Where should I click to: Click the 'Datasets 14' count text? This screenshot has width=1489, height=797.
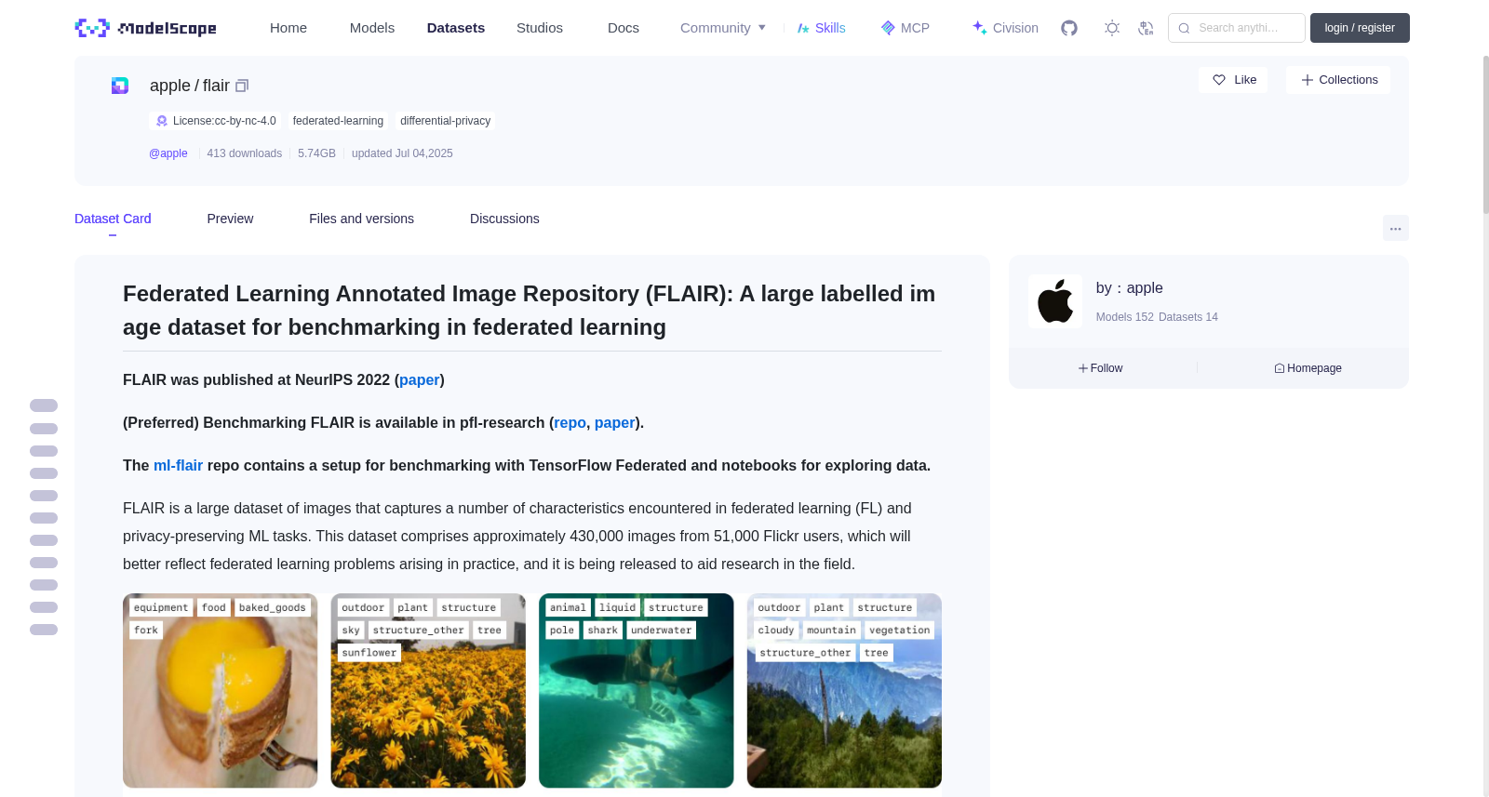(x=1188, y=317)
